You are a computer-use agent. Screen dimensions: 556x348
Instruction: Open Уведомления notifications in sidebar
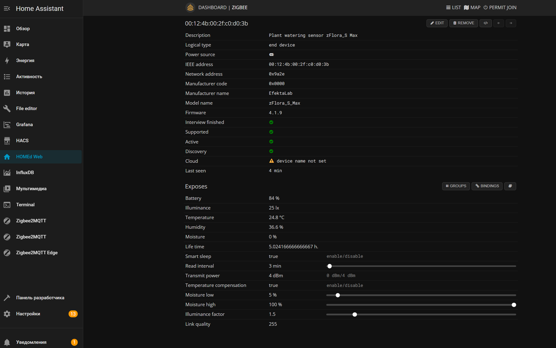(x=31, y=342)
